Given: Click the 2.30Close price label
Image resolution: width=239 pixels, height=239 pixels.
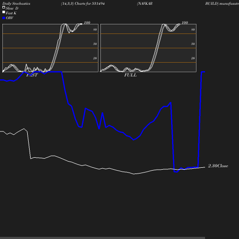Looking at the screenshot, I should 218,166.
